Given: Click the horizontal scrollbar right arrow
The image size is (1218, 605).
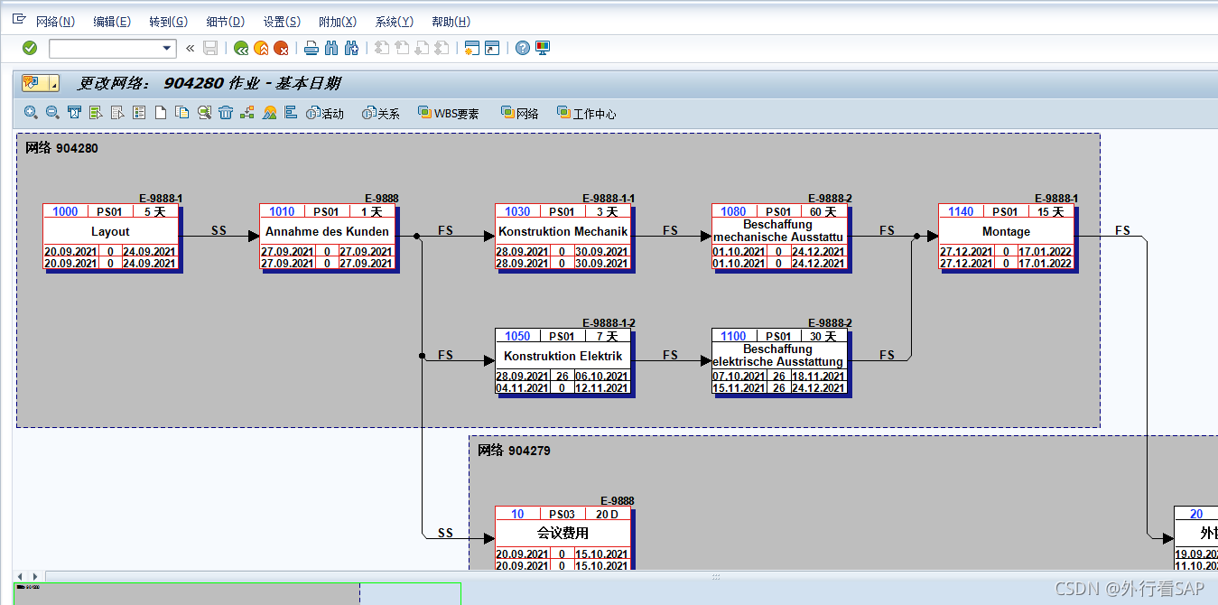Looking at the screenshot, I should [x=35, y=576].
